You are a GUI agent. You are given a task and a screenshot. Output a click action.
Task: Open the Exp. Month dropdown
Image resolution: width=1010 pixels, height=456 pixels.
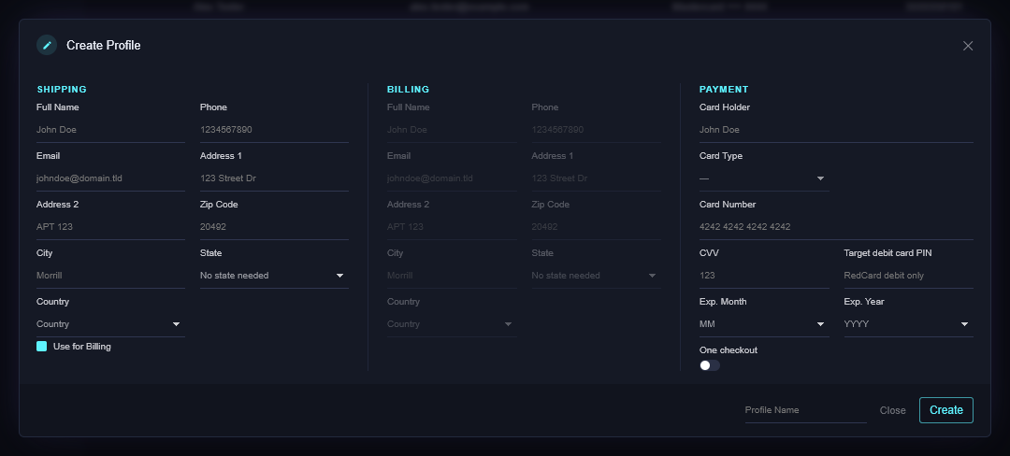pyautogui.click(x=765, y=324)
